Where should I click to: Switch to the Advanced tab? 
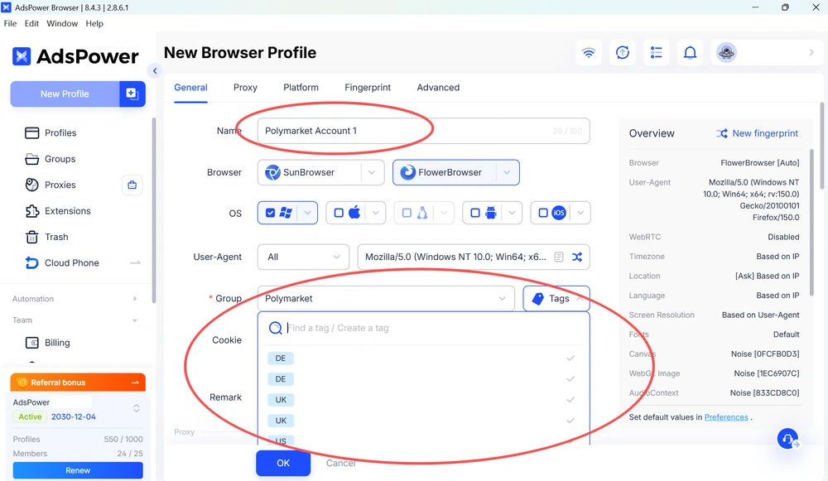tap(438, 88)
